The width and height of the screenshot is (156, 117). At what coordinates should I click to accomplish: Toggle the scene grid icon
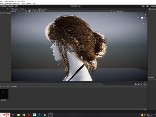click(x=43, y=11)
